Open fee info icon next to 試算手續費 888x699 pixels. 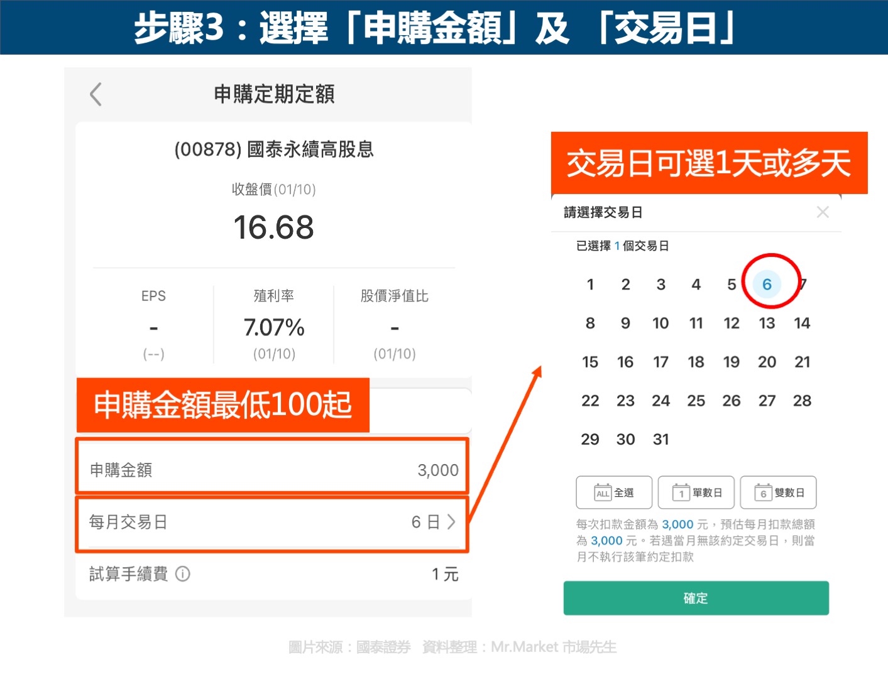[x=183, y=574]
